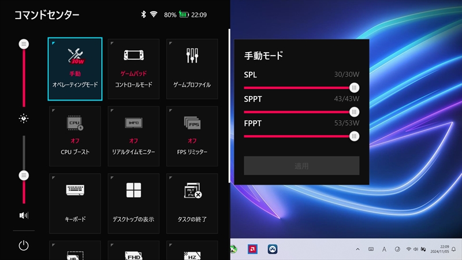This screenshot has height=260, width=462.
Task: Click the IME mode circle tray icon
Action: pos(397,250)
